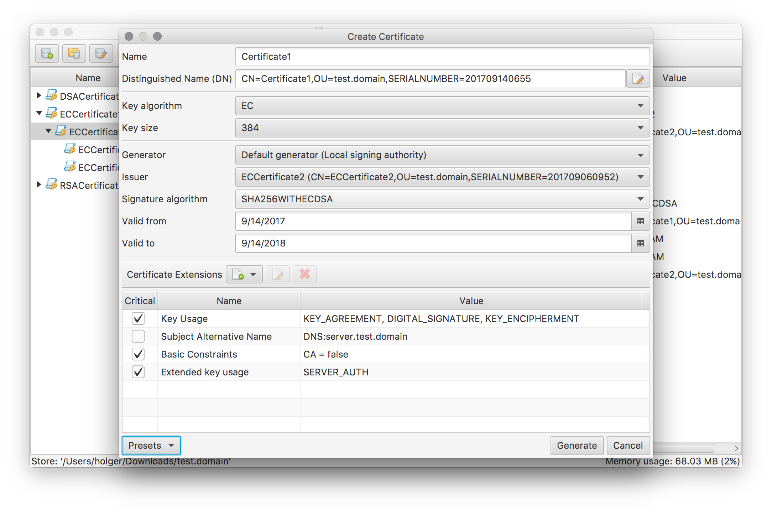Click the Cancel button
Viewport: 772px width, 515px height.
pyautogui.click(x=628, y=446)
